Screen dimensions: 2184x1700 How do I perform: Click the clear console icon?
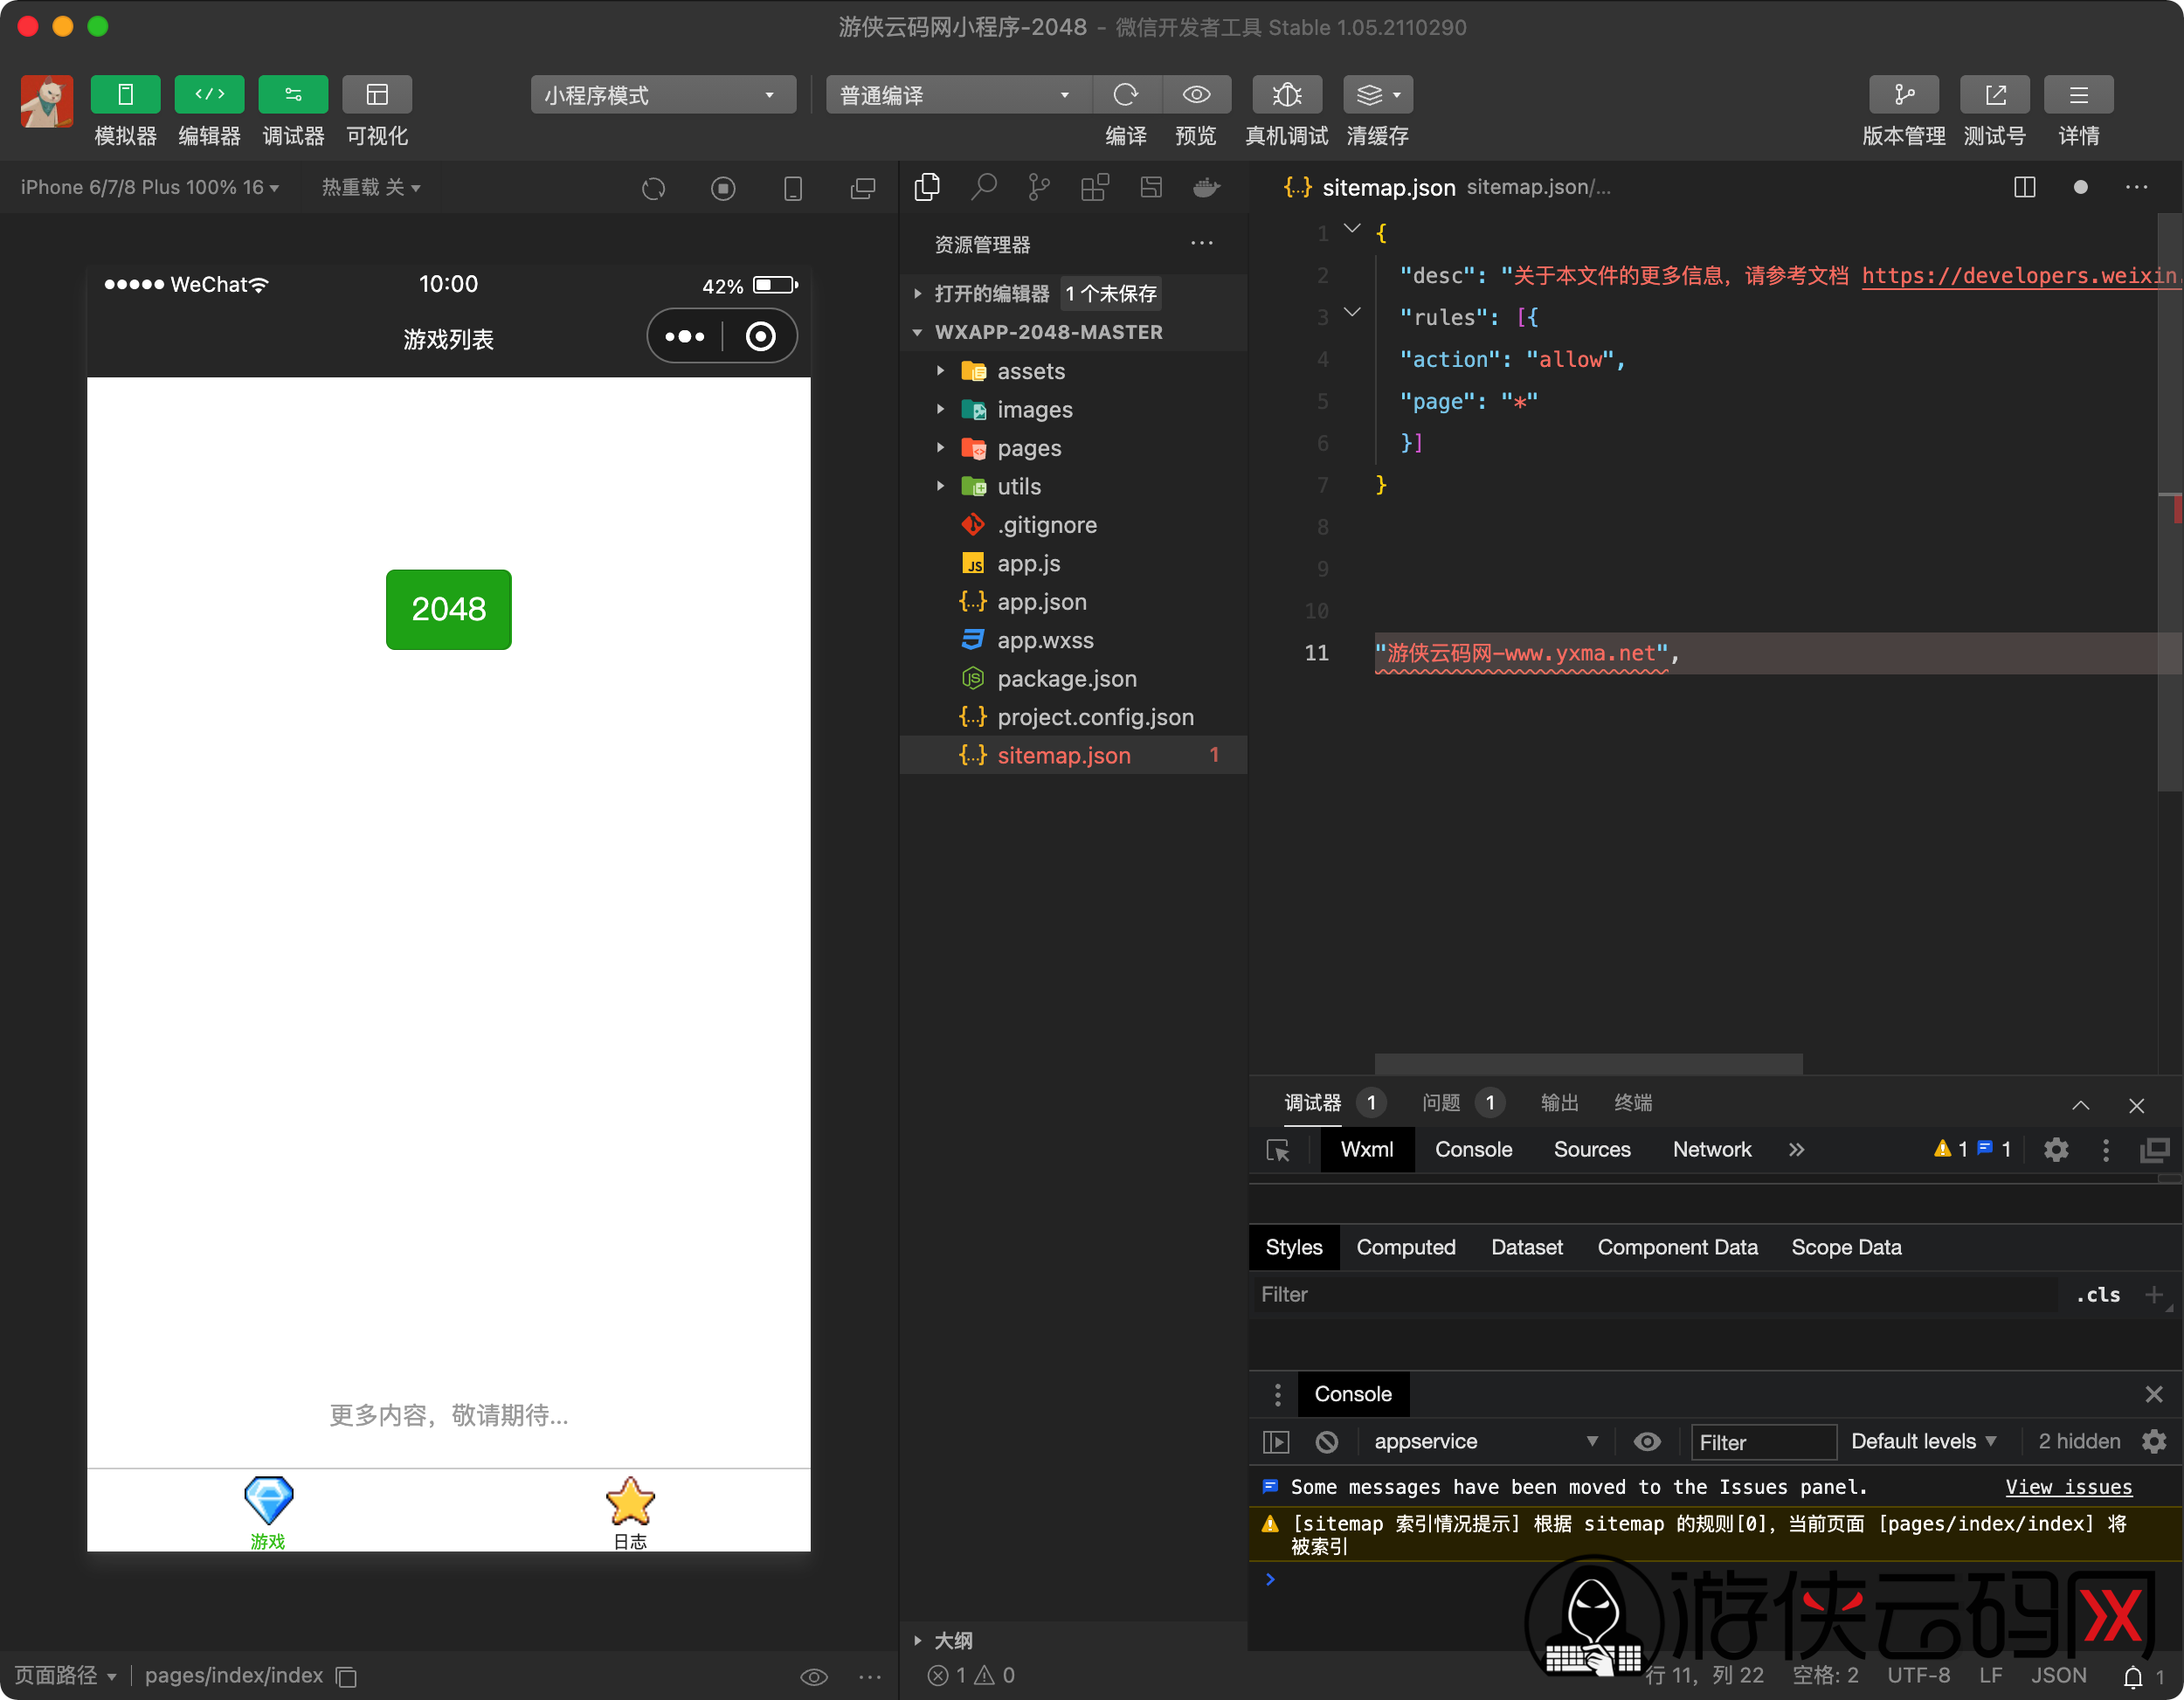click(1327, 1441)
